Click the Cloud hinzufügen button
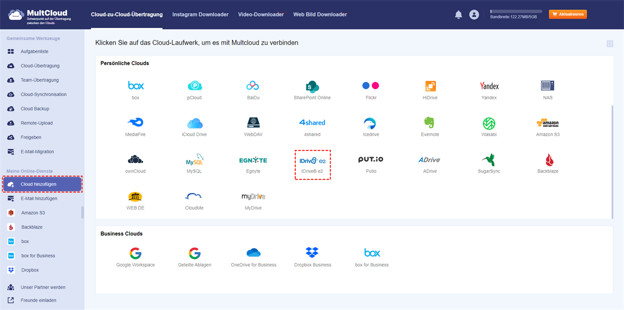624x310 pixels. click(x=42, y=184)
